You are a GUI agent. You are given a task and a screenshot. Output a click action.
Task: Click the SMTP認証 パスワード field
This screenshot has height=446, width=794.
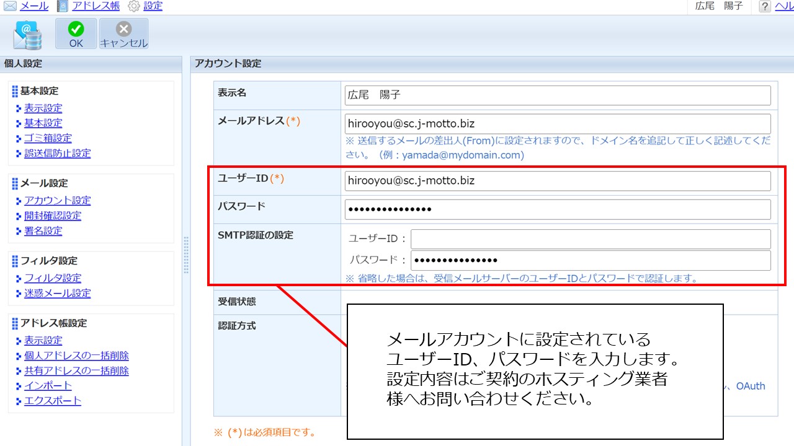(x=591, y=260)
